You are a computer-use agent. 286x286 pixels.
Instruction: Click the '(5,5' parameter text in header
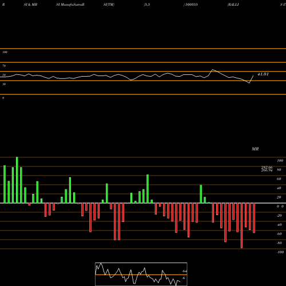(147, 5)
